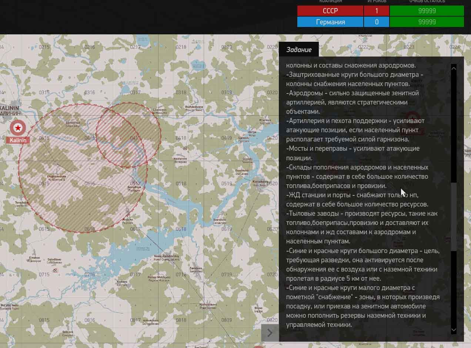Click the small airfield marker above Nesterovo
The width and height of the screenshot is (471, 348).
coord(185,148)
